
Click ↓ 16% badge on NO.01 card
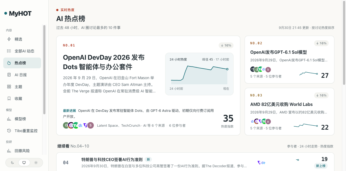[226, 45]
